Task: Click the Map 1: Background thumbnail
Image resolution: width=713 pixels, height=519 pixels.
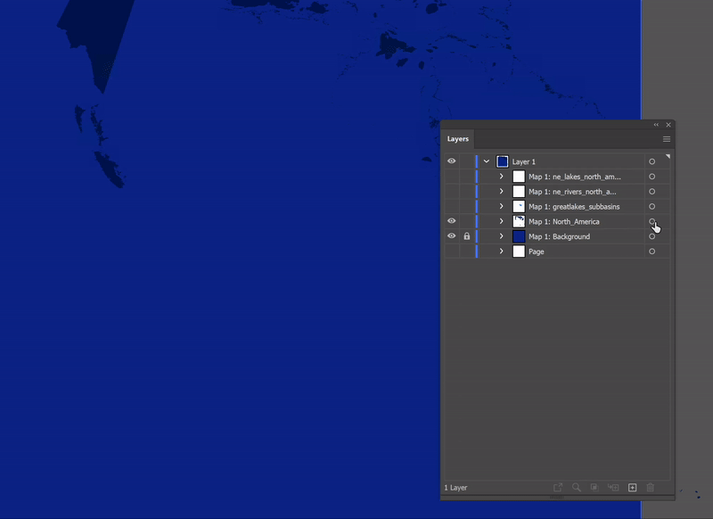Action: coord(519,236)
